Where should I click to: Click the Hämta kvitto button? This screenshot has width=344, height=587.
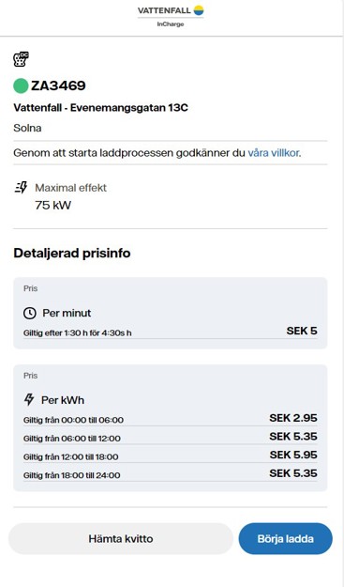(x=121, y=539)
